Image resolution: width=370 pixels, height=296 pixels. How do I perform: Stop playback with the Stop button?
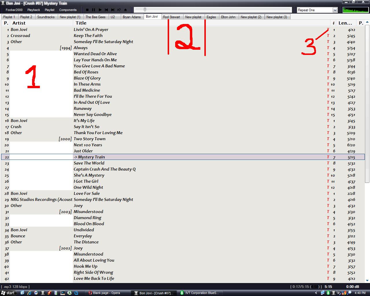pos(87,10)
